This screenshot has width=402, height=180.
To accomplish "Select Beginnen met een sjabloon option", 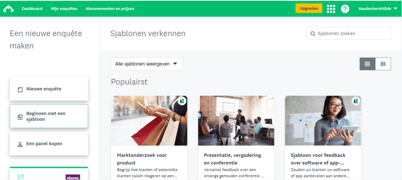I will point(49,116).
